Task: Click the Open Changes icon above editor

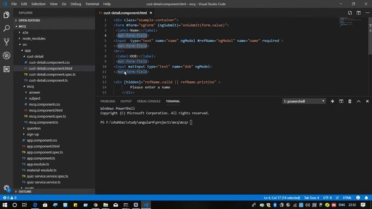Action: click(350, 13)
